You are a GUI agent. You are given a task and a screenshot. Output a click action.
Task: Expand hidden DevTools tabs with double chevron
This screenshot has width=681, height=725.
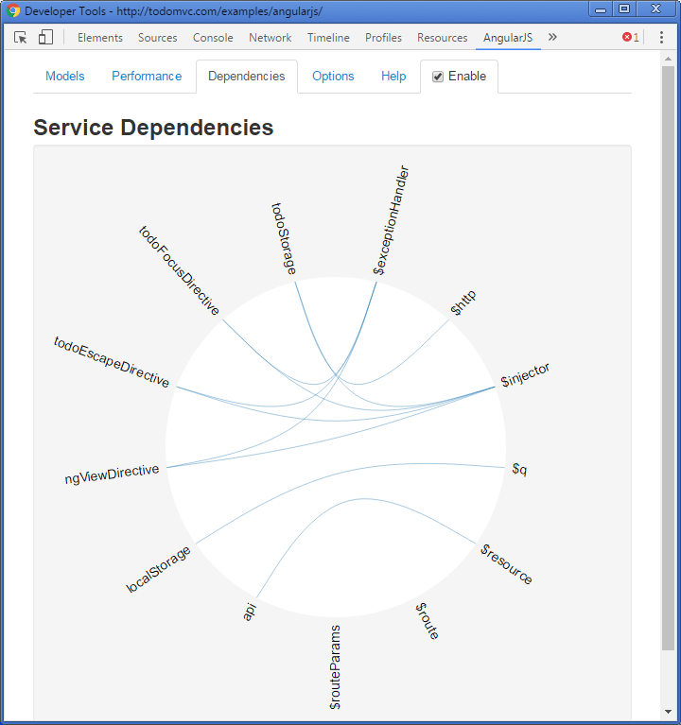point(552,37)
